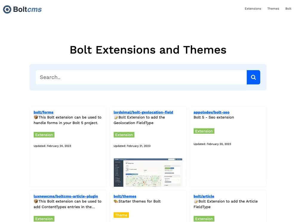Click the memo emoji in bolt-geolocation-field description
Image resolution: width=296 pixels, height=222 pixels.
115,117
